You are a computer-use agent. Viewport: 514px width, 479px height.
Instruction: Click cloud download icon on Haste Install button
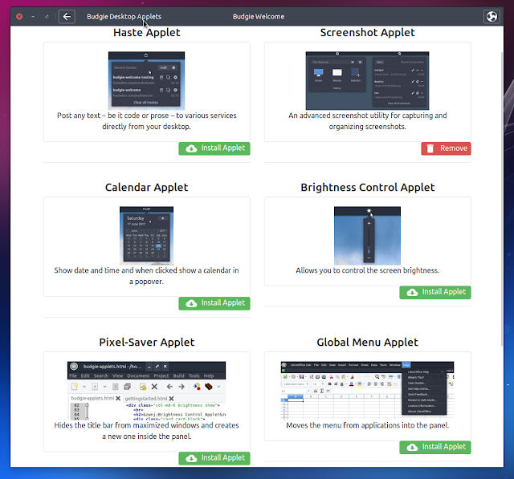coord(191,148)
